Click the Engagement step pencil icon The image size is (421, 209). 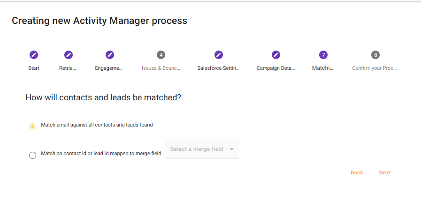tap(109, 55)
